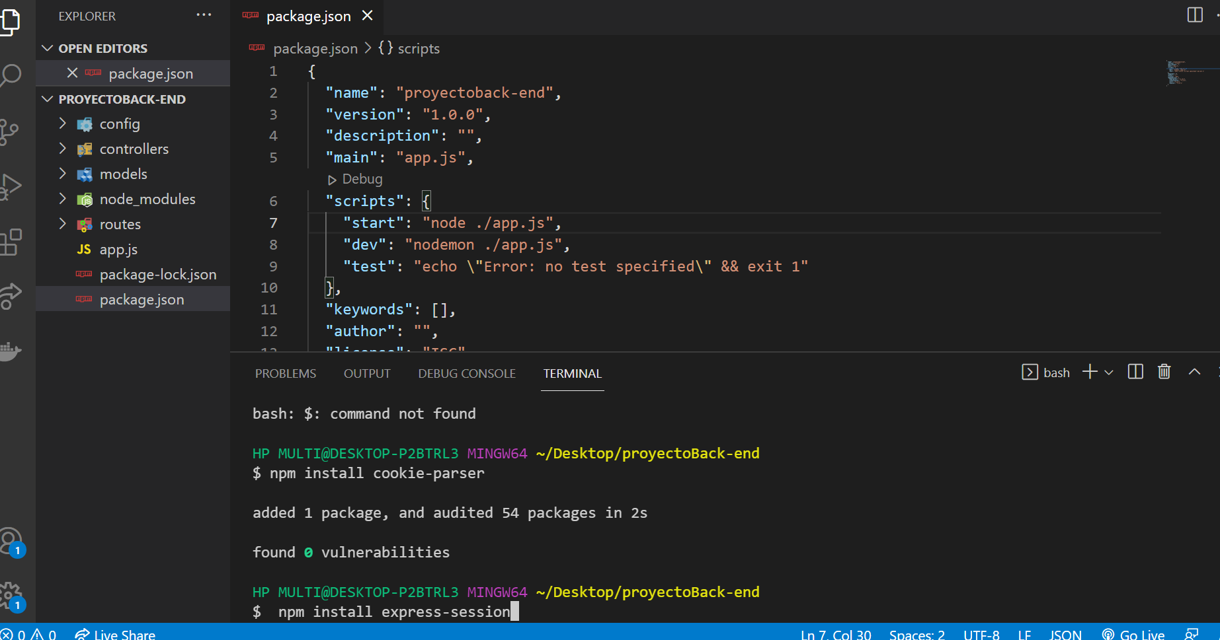Screen dimensions: 1220x640
Task: Change indentation via Spaces: 2
Action: (x=916, y=634)
